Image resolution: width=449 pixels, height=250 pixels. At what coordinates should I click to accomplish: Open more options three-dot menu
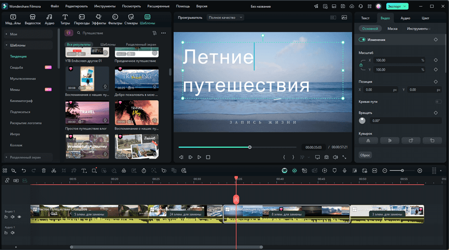pos(163,33)
